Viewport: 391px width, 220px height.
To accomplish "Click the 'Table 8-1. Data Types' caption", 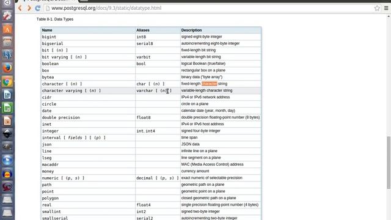I will coord(55,19).
